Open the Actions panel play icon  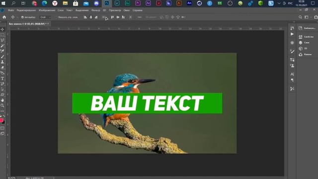pyautogui.click(x=292, y=34)
